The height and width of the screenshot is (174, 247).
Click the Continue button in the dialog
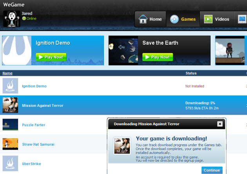212,170
